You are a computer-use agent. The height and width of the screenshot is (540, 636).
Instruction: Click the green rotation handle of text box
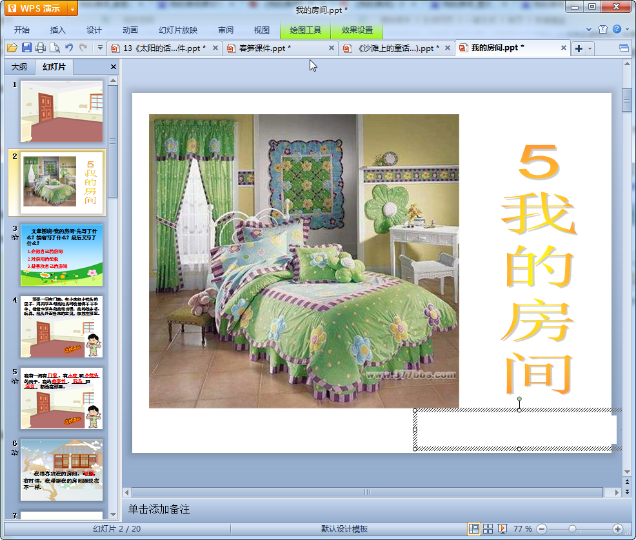[519, 399]
